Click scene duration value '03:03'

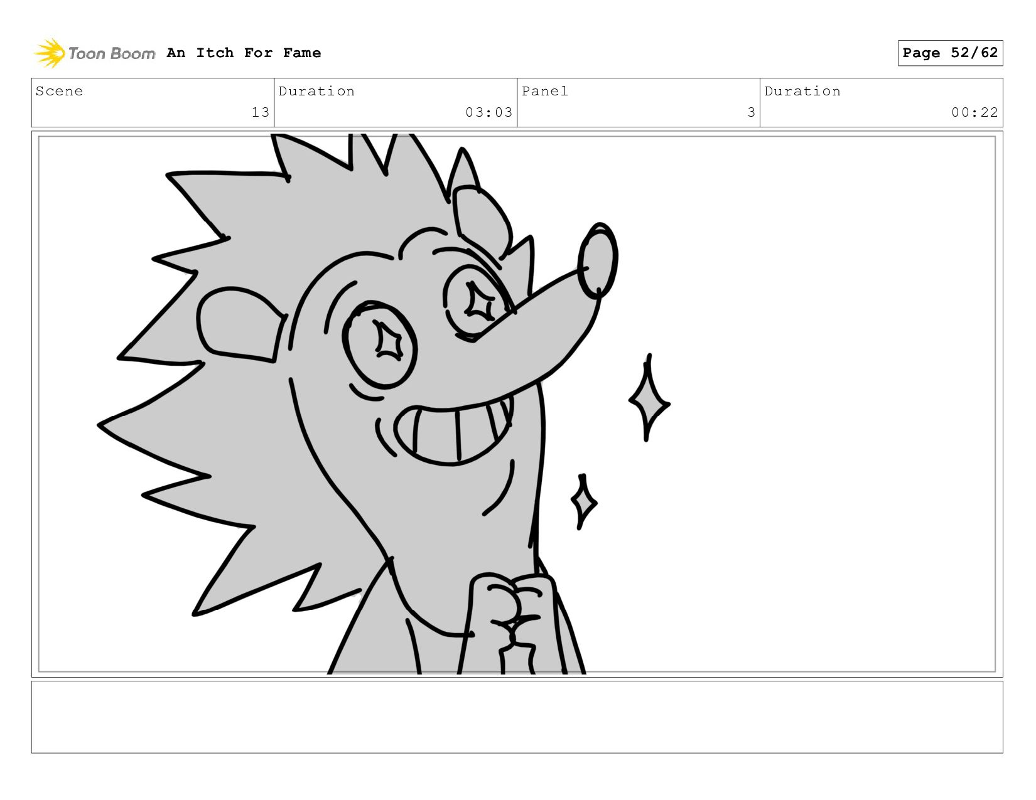pos(488,112)
